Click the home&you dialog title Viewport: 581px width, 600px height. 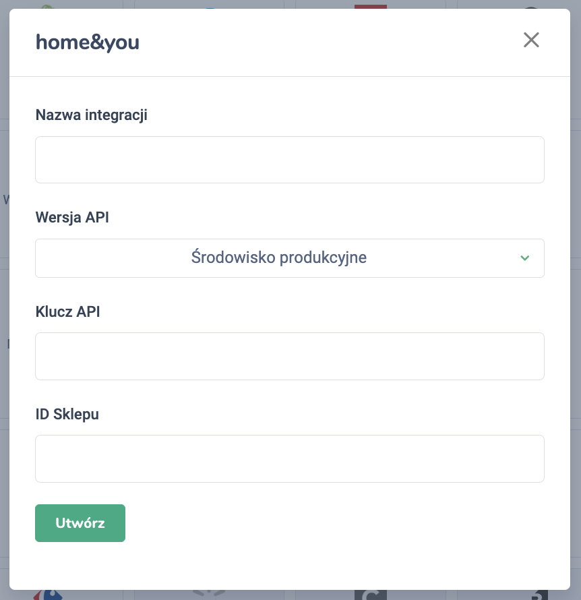tap(88, 42)
